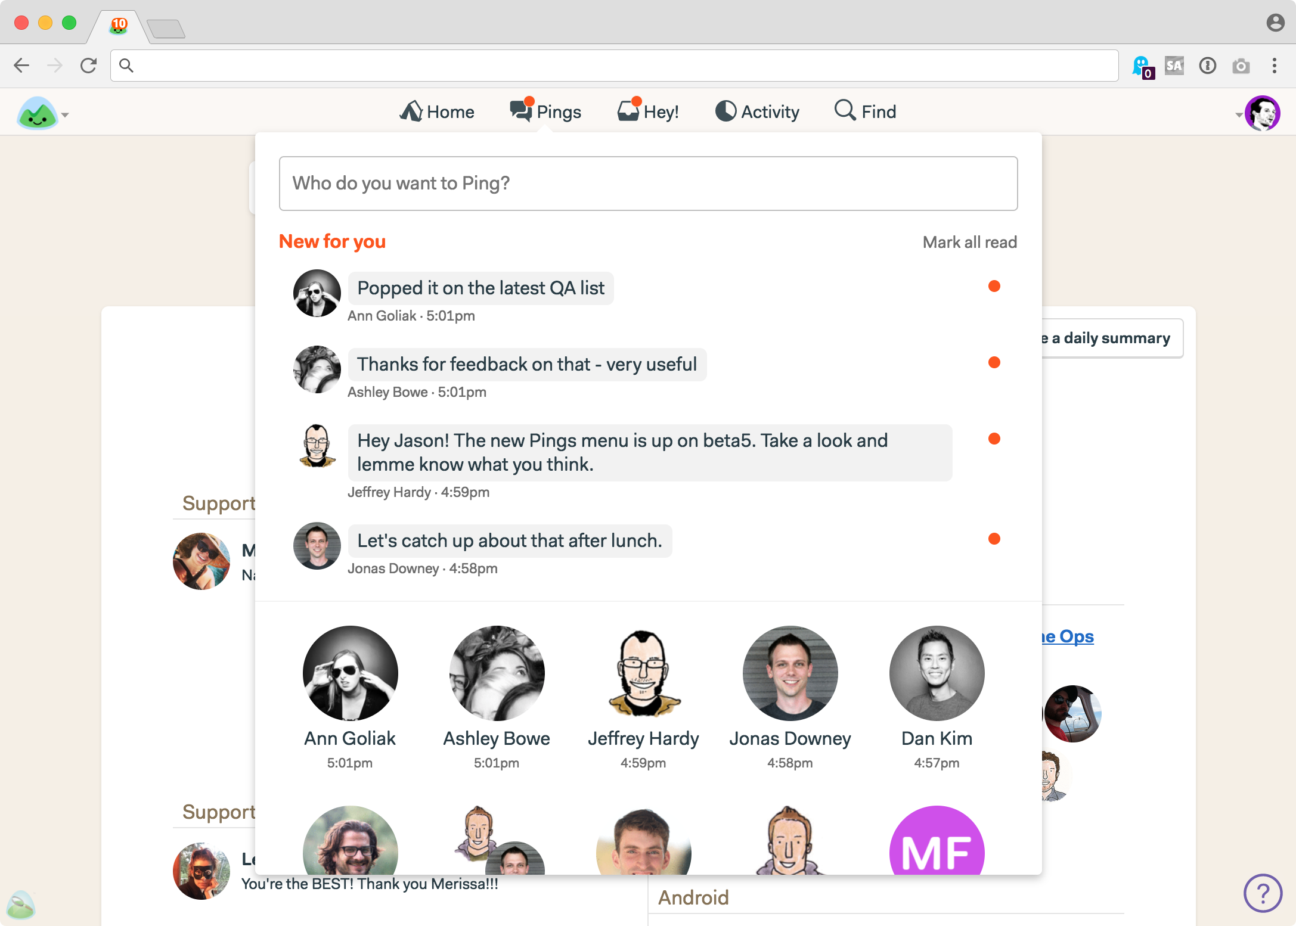This screenshot has height=926, width=1296.
Task: Click the green bird icon at bottom left
Action: (21, 905)
